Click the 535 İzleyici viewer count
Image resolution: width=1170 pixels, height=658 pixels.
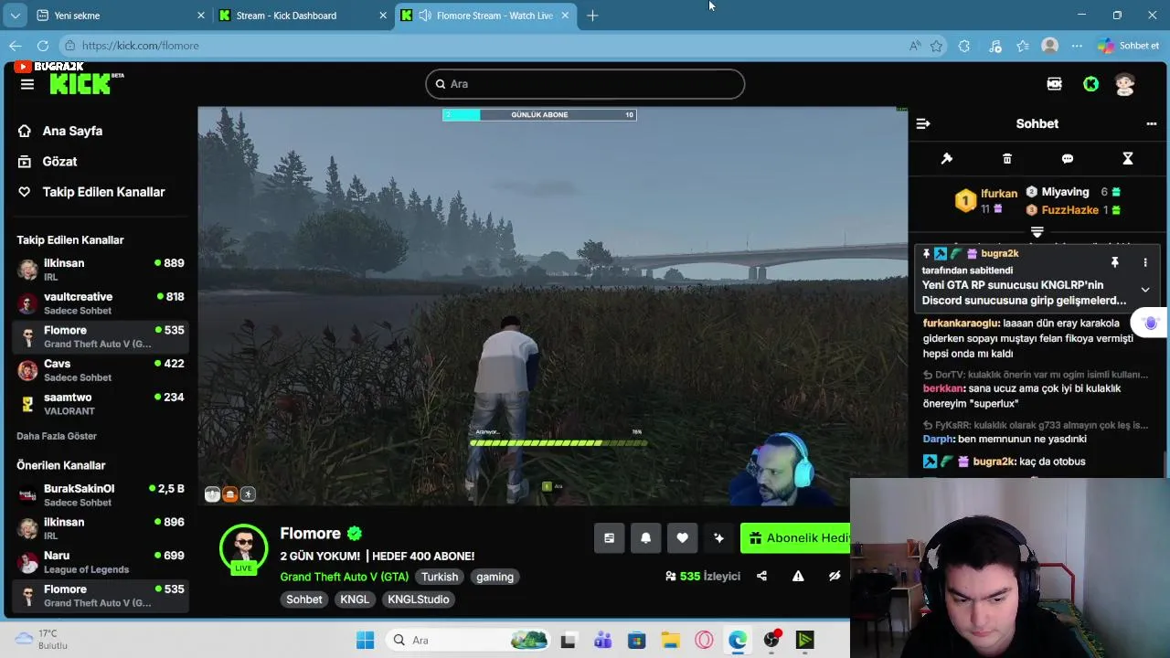point(703,577)
